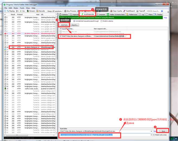Click the 'then respond with...' column header
The image size is (178, 141).
pos(110,29)
